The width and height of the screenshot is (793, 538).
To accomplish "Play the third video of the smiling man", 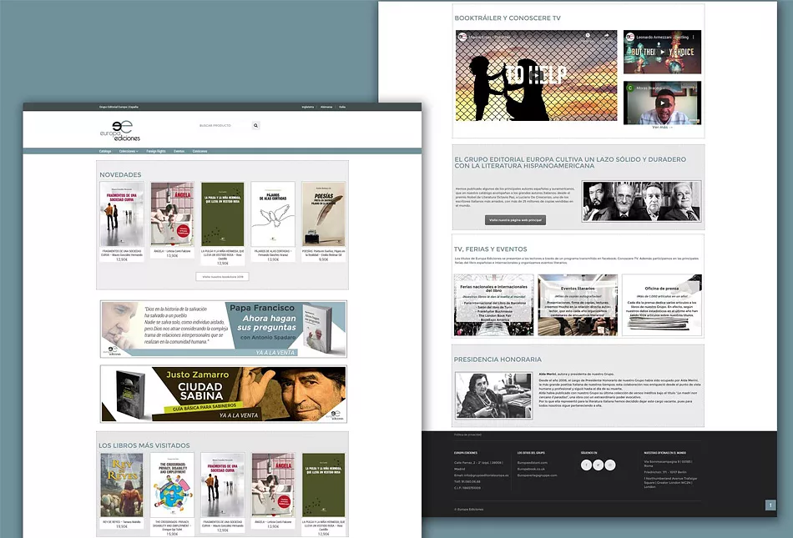I will [x=662, y=103].
